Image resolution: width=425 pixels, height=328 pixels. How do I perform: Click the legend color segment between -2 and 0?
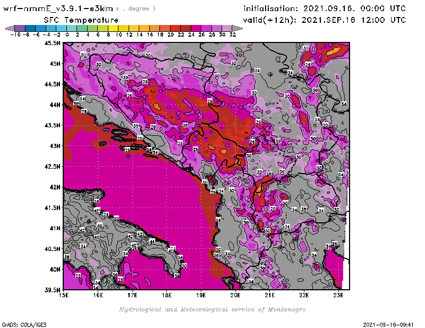click(x=62, y=28)
